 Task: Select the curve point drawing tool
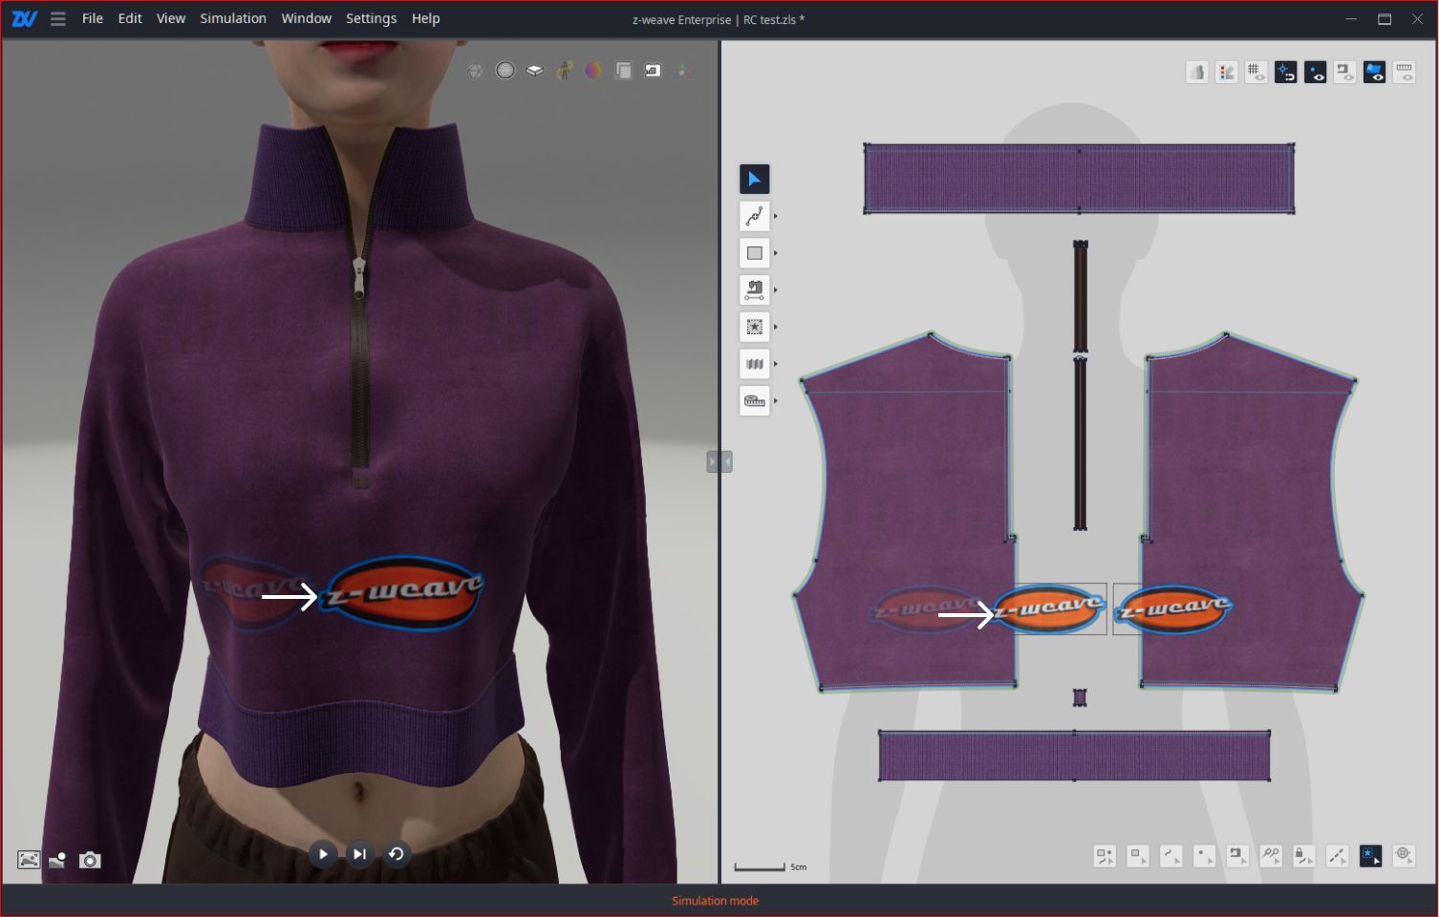tap(755, 216)
